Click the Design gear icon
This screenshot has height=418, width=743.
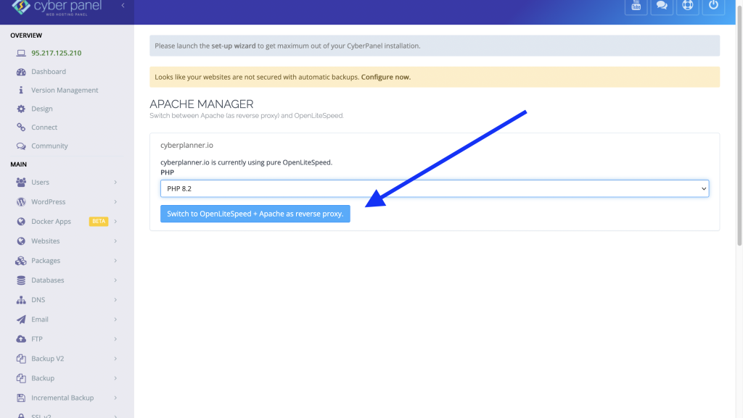coord(21,109)
